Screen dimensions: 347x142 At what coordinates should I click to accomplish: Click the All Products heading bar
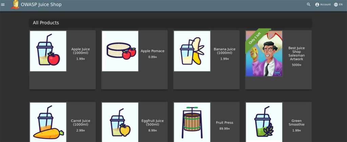pos(170,23)
